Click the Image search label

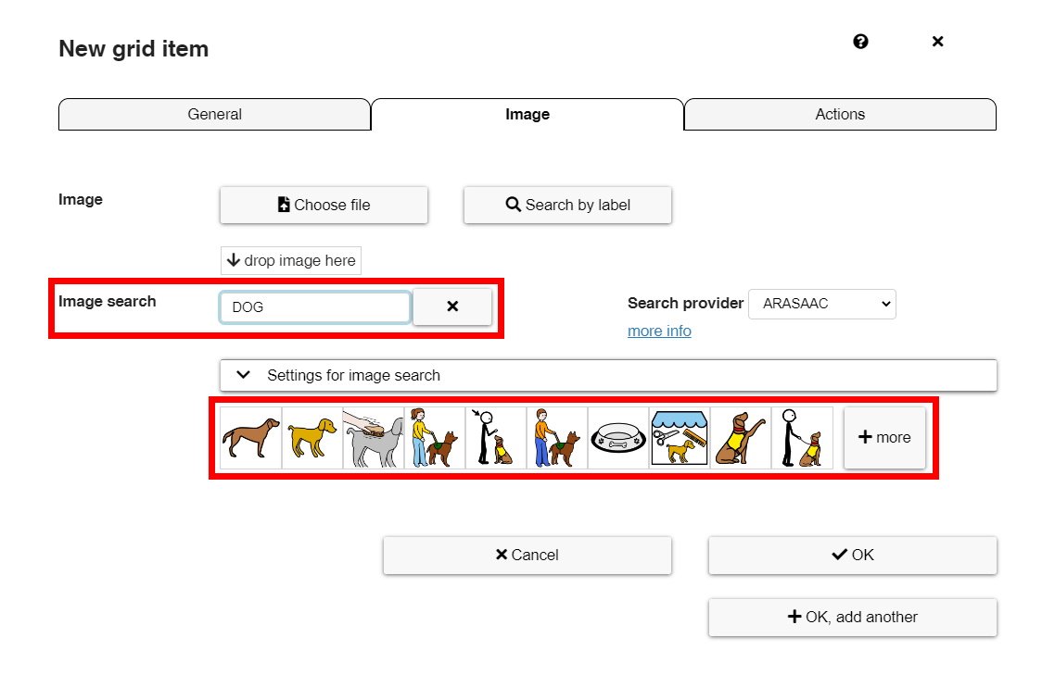(x=107, y=301)
